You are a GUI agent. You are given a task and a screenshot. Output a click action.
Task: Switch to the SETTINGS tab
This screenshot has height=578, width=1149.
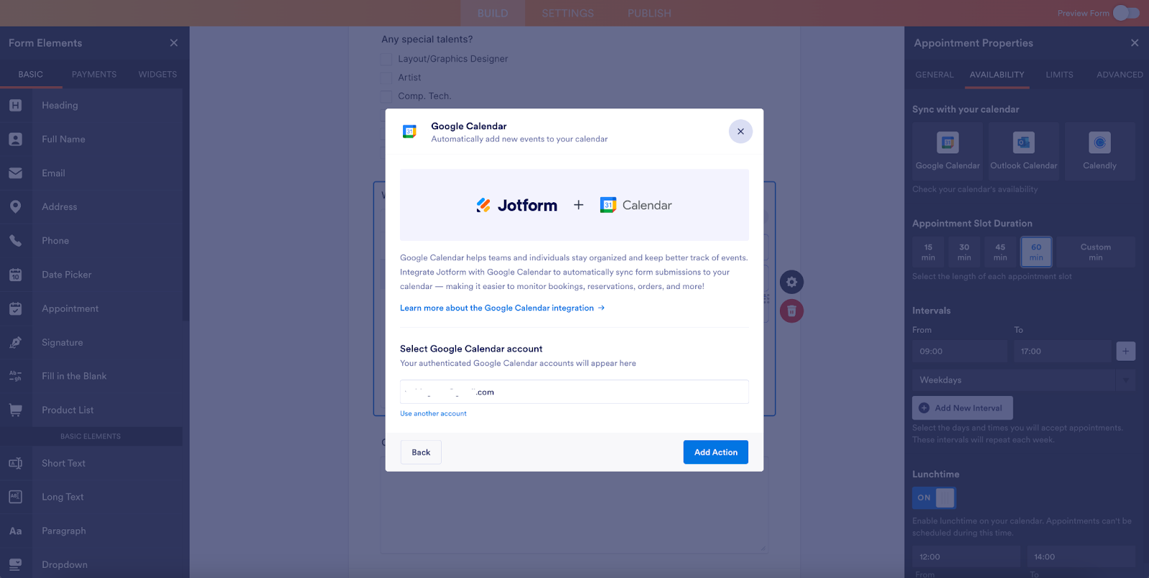pyautogui.click(x=568, y=13)
